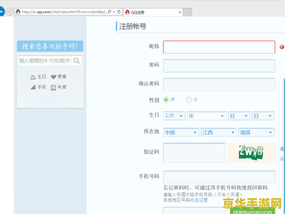
Task: Open the 中国 country dropdown
Action: click(181, 132)
